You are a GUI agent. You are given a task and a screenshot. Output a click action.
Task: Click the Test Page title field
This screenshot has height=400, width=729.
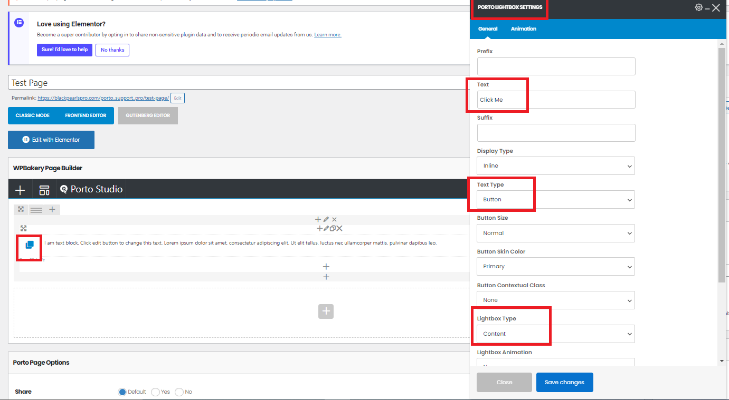click(x=239, y=83)
